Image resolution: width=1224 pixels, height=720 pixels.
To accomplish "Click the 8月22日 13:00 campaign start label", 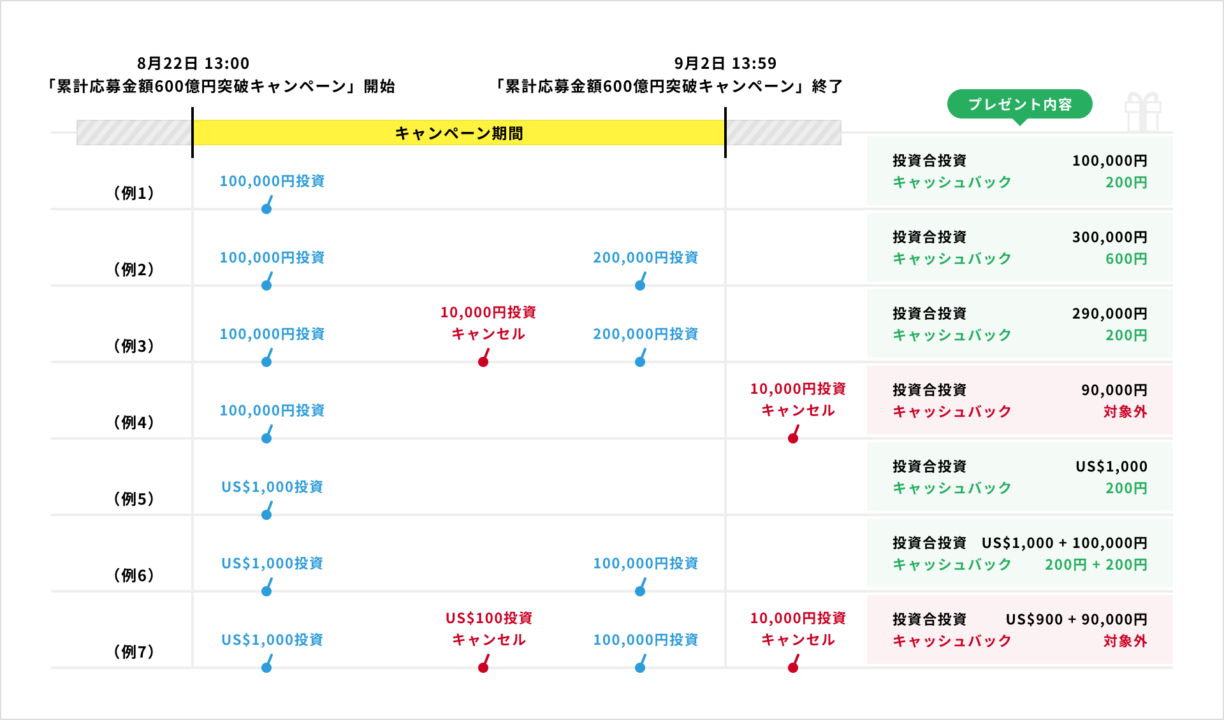I will coord(193,63).
